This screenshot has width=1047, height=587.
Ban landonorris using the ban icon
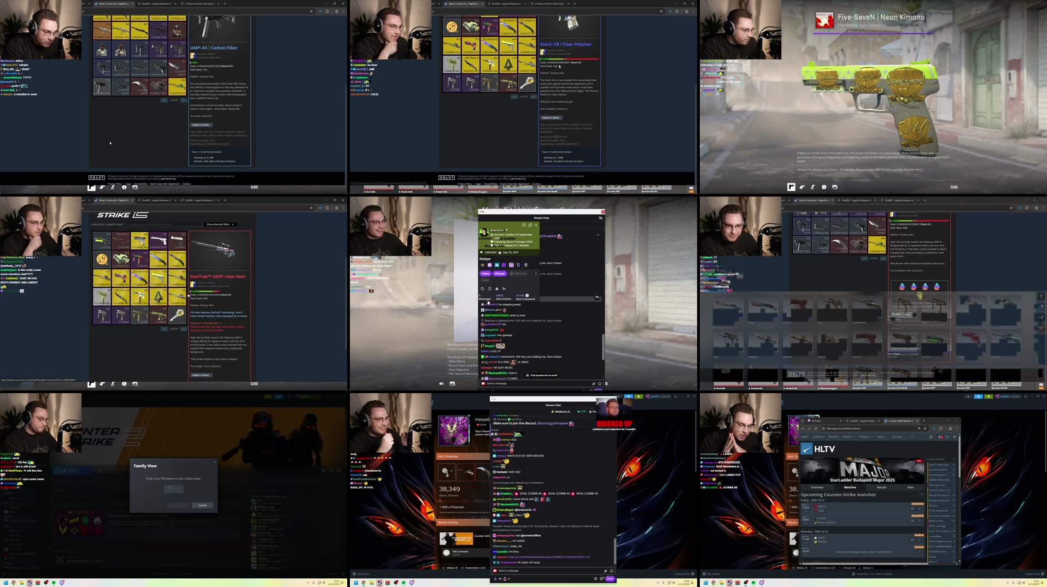click(483, 289)
